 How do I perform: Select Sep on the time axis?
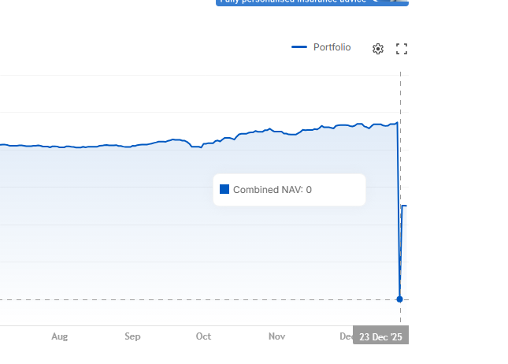pyautogui.click(x=132, y=336)
